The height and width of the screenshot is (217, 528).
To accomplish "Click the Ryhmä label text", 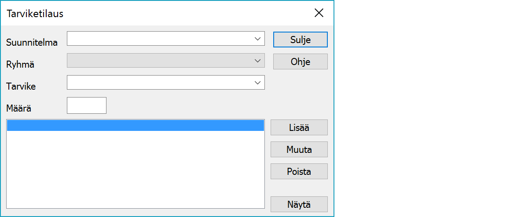I will coord(20,65).
